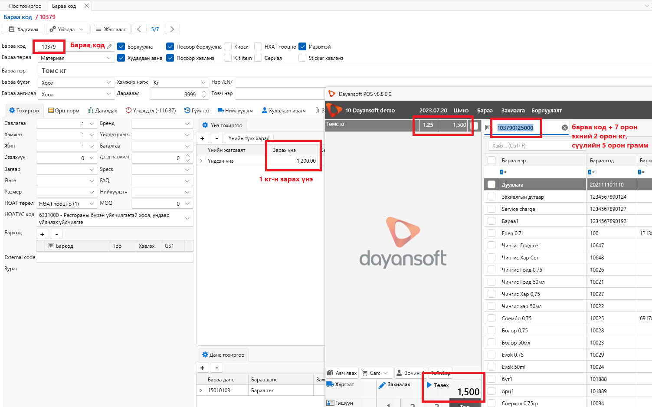Click the 1,200.00 selling price cell
Screen dimensions: 652x407
pos(295,161)
